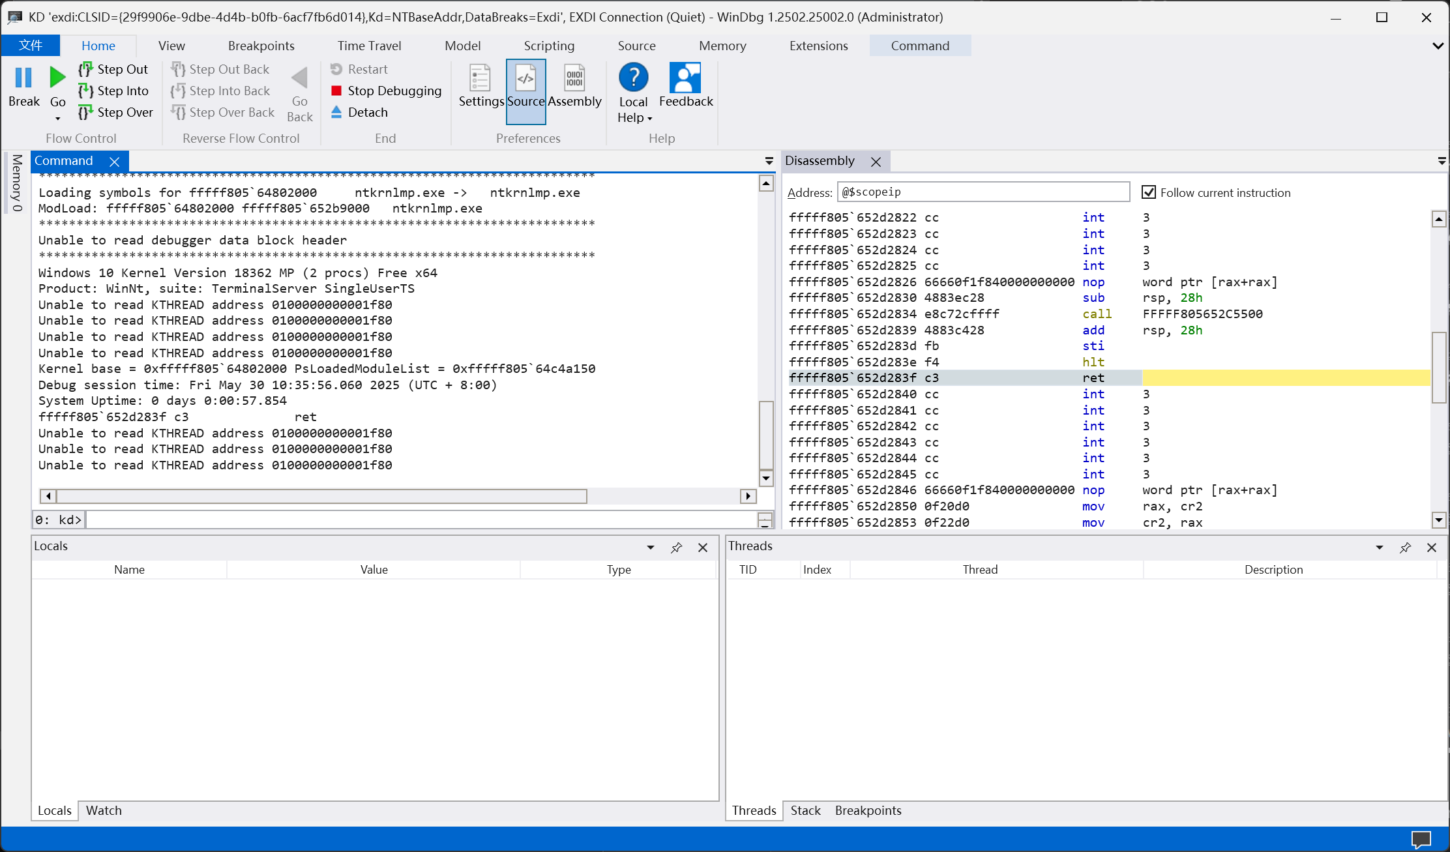Collapse the ribbon with the chevron
The width and height of the screenshot is (1450, 852).
[1438, 46]
